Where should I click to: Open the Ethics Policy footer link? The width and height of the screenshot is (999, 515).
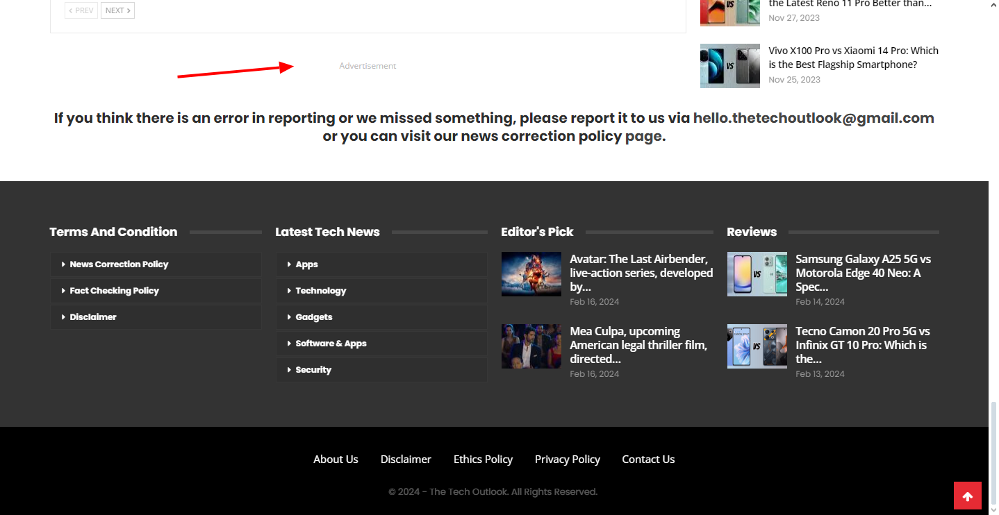483,459
